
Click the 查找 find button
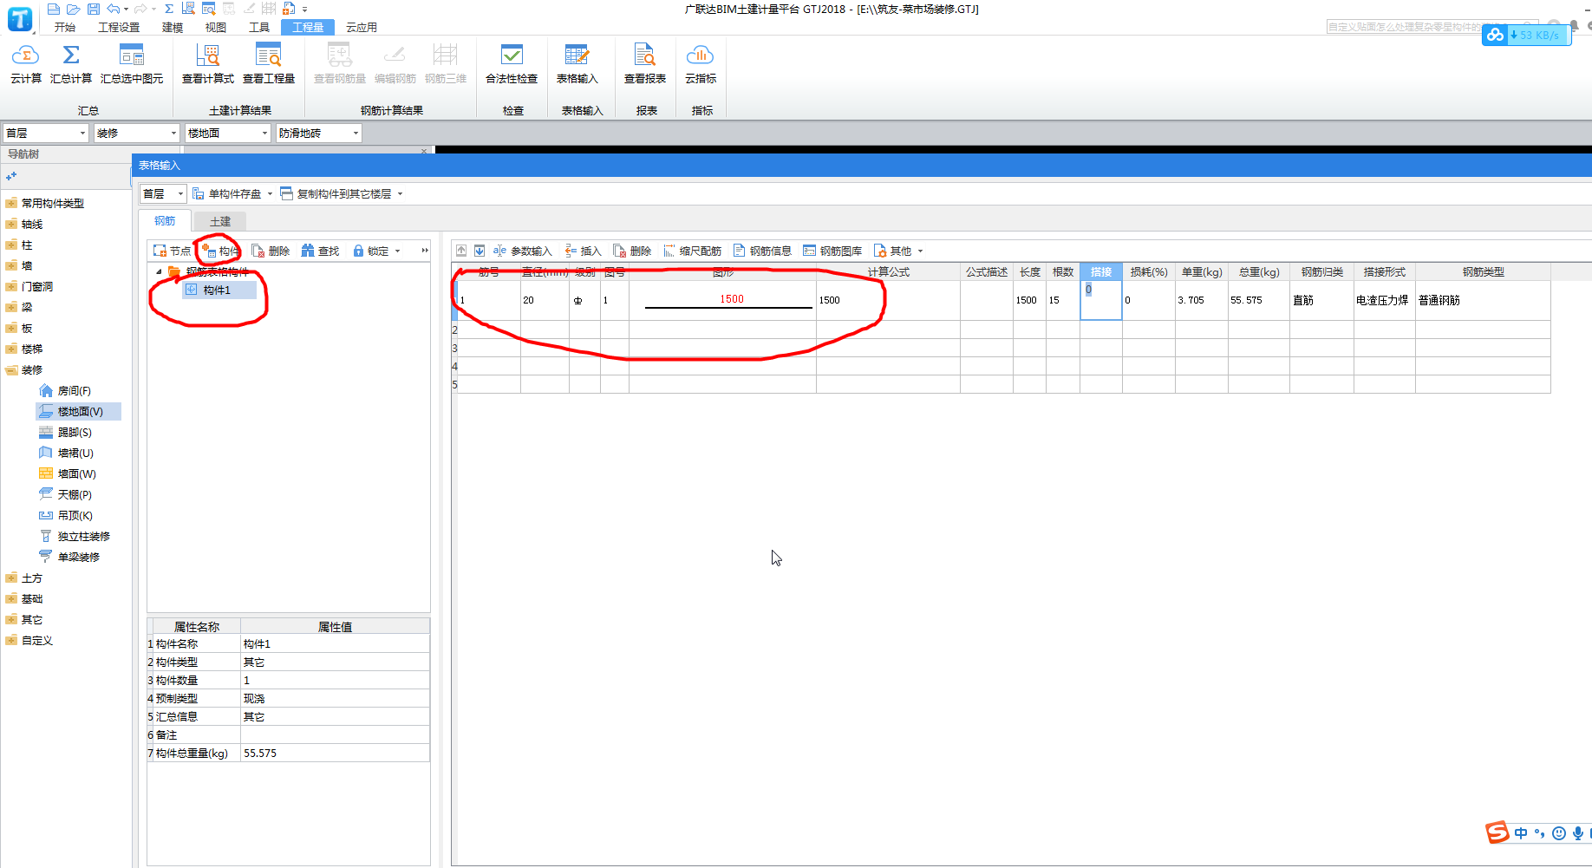click(x=320, y=251)
